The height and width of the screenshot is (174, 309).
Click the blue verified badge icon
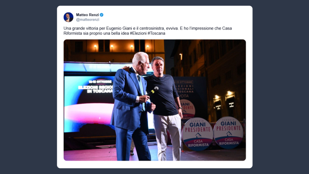pos(102,15)
